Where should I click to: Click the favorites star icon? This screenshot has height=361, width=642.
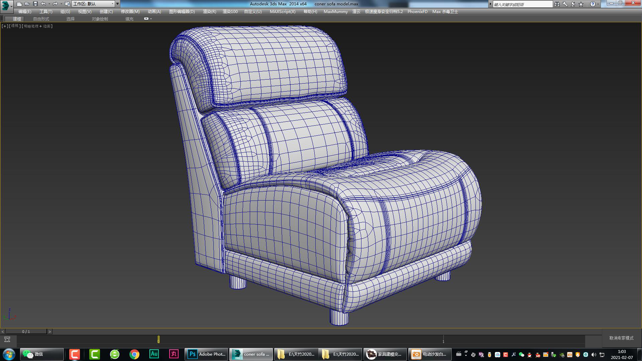click(x=581, y=4)
